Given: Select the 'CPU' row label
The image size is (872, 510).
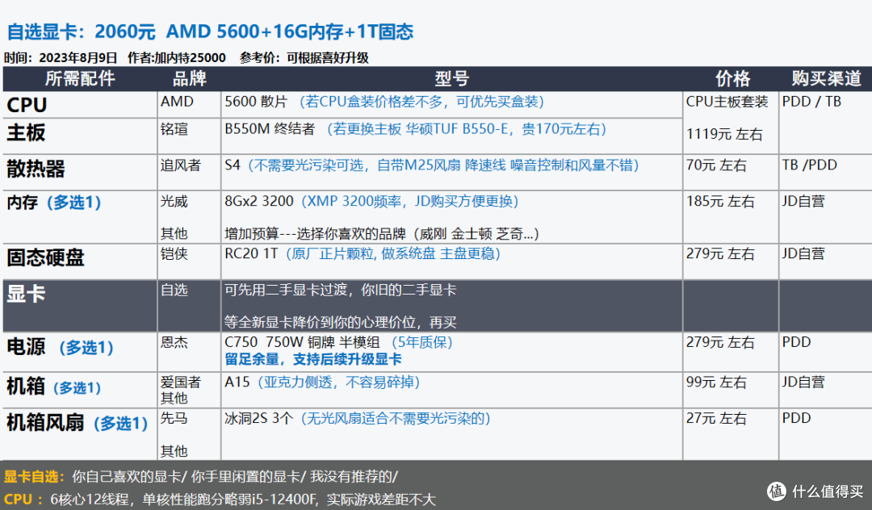Looking at the screenshot, I should tap(27, 105).
